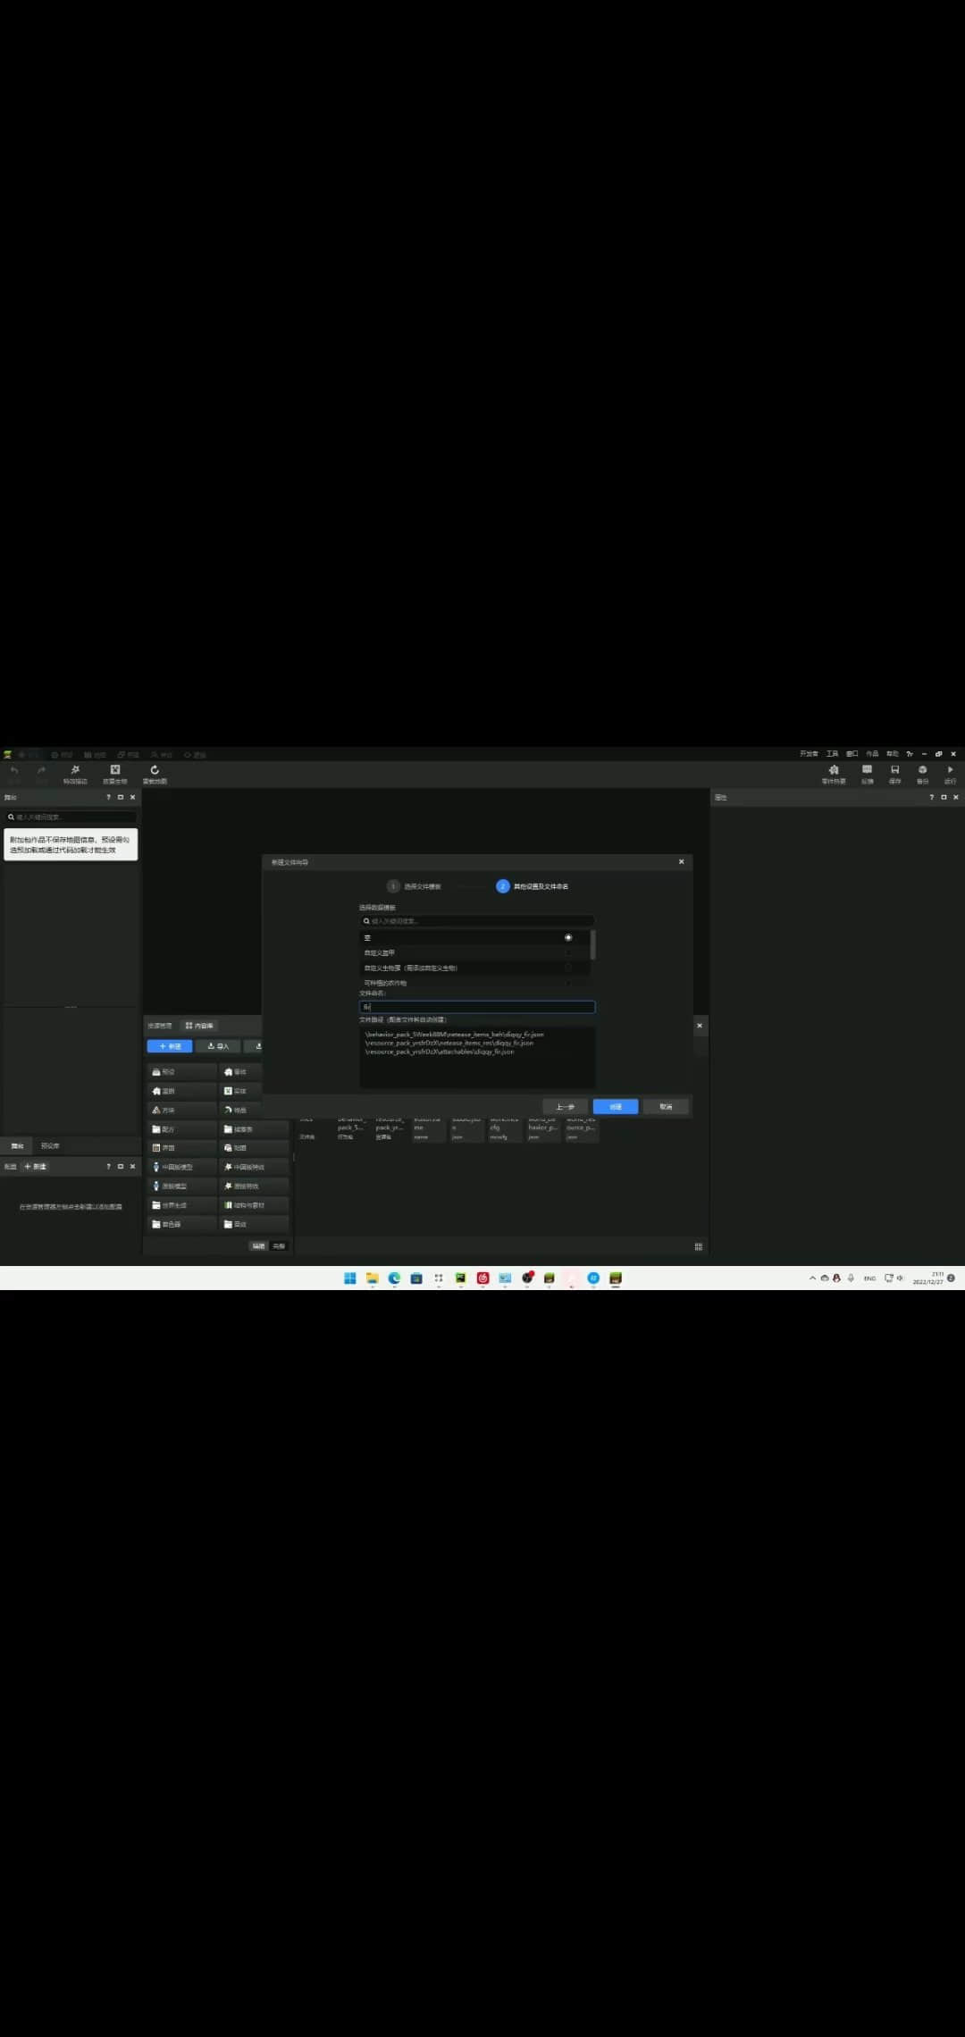Click the Save (保存) toolbar icon
The width and height of the screenshot is (965, 2037).
[894, 770]
